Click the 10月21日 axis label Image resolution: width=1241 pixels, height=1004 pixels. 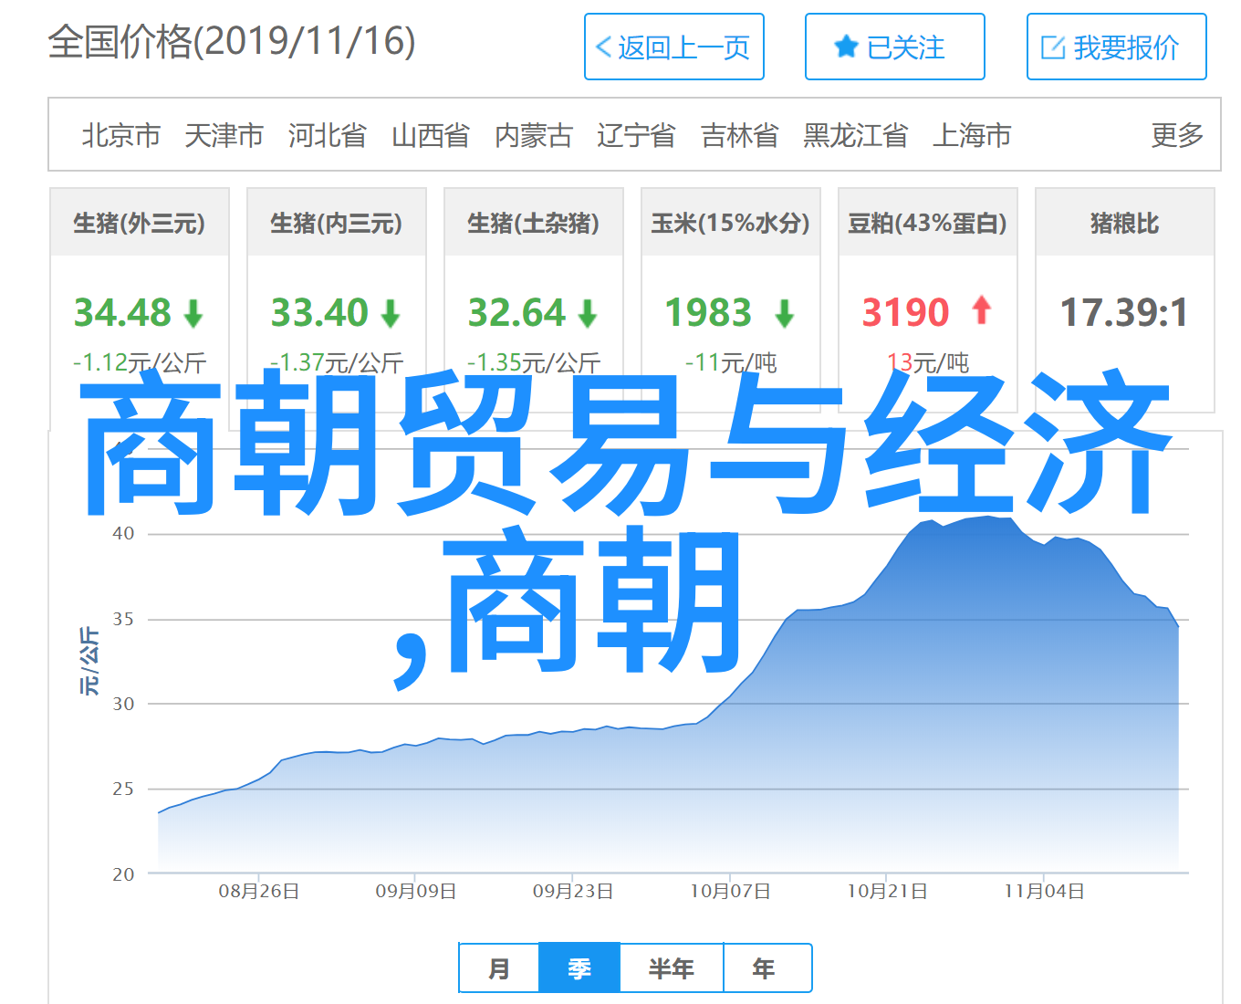[887, 891]
